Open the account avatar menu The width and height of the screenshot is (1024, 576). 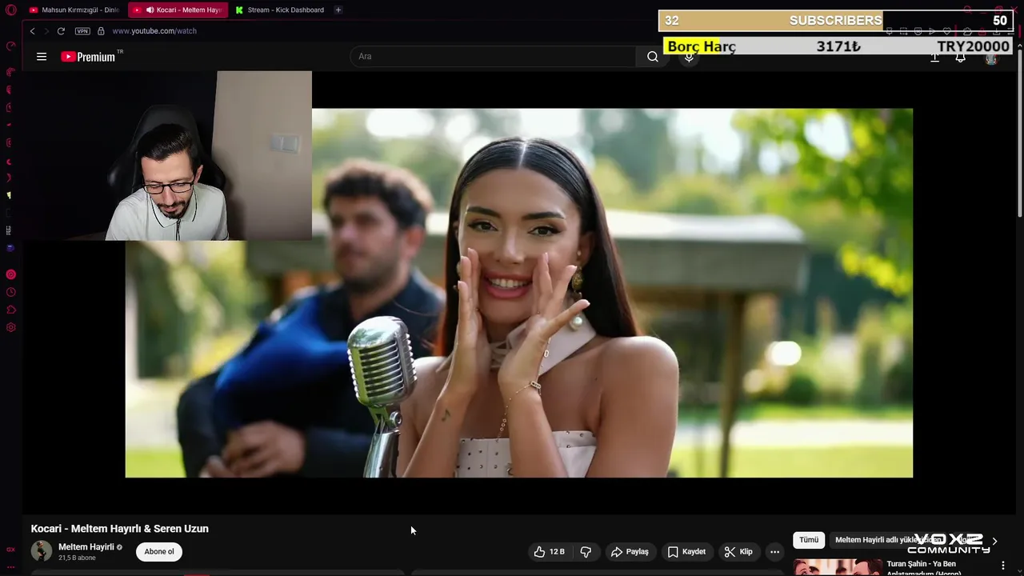point(991,58)
